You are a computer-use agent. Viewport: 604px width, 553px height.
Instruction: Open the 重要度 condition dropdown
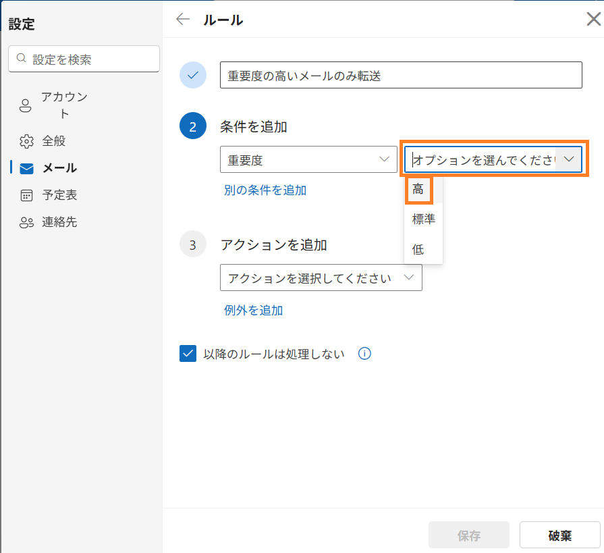(308, 160)
